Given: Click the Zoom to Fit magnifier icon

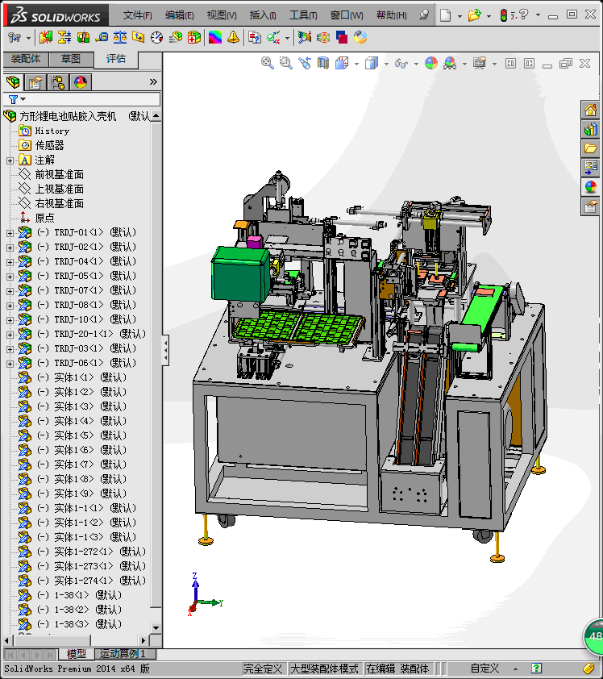Looking at the screenshot, I should (x=267, y=63).
